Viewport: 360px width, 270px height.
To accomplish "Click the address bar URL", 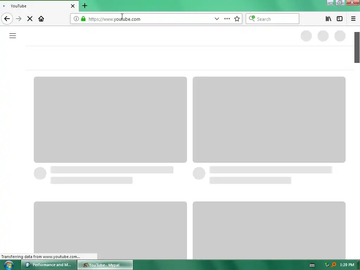I will pyautogui.click(x=114, y=19).
